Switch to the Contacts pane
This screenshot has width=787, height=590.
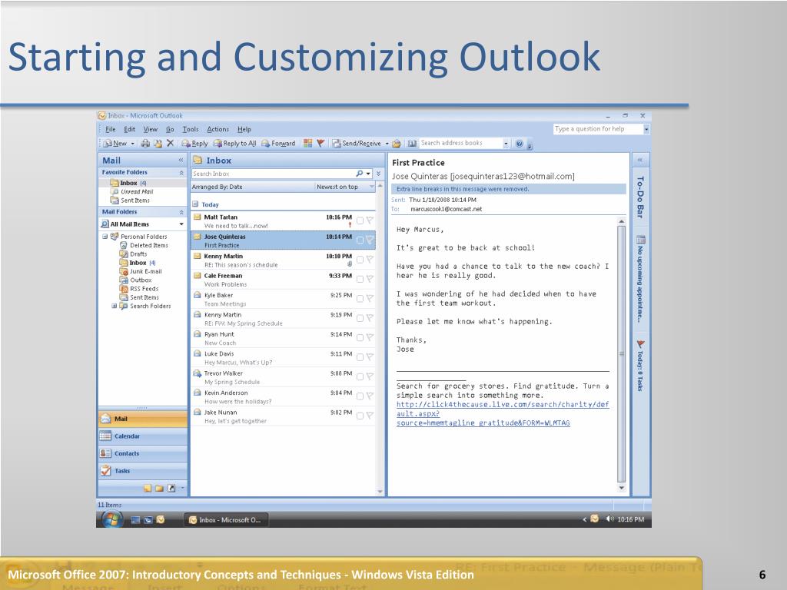pos(142,453)
